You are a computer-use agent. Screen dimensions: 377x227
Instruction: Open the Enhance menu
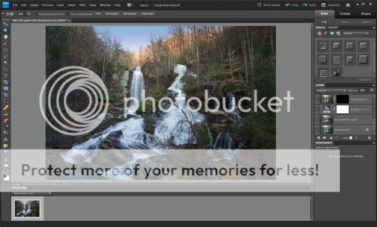tap(48, 5)
